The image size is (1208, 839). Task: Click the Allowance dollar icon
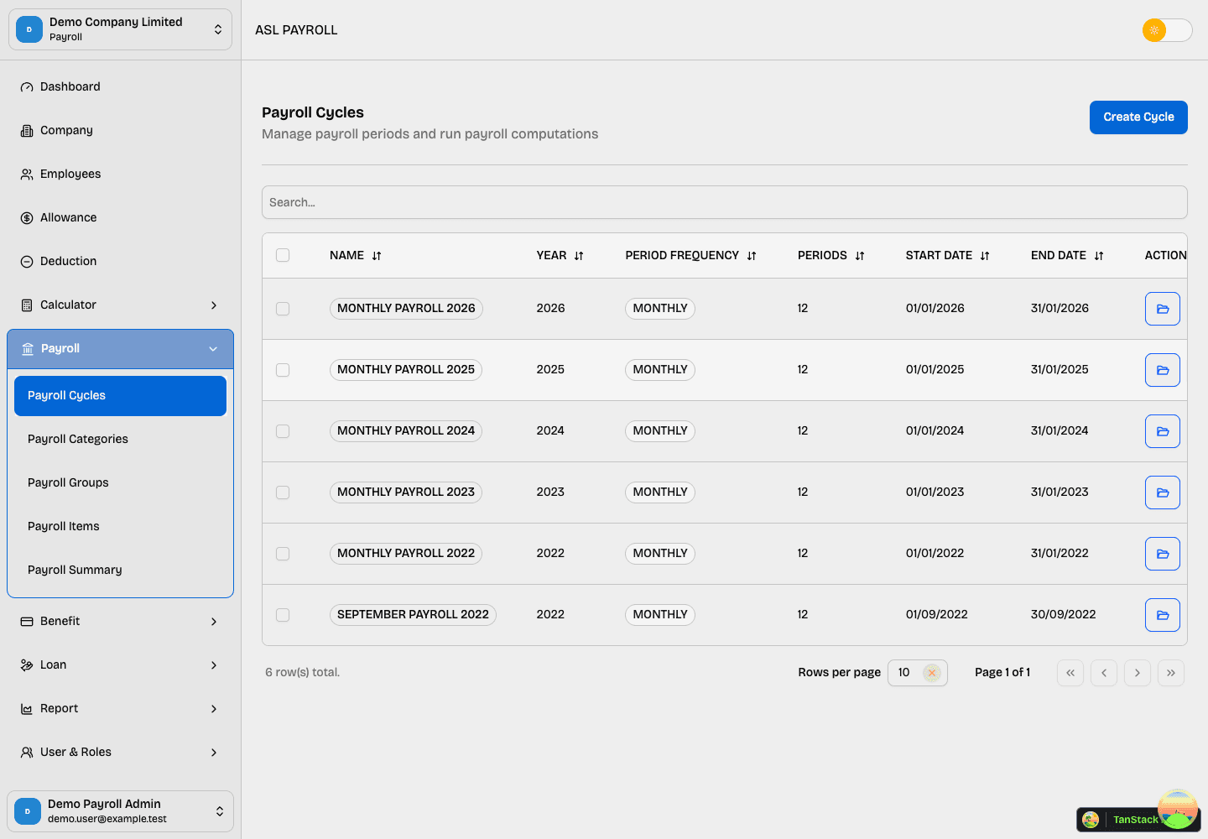click(x=27, y=217)
